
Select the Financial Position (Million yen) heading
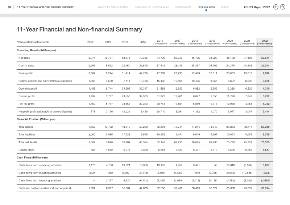(36, 119)
